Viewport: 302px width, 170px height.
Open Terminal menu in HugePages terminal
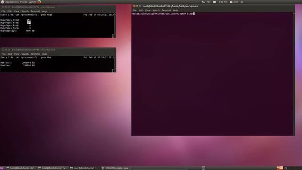point(35,11)
